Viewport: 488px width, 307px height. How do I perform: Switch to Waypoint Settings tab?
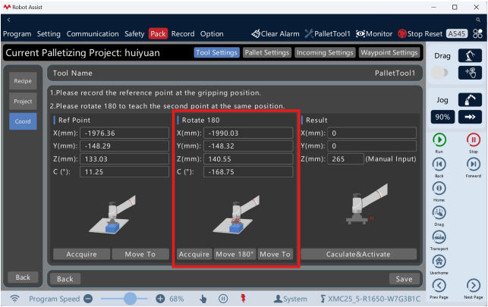389,52
